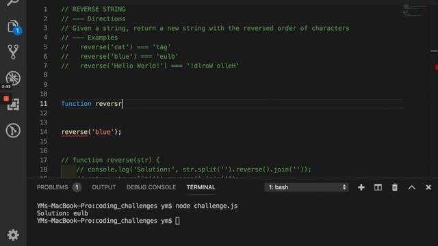
Task: Open the Search view in activity bar
Action: click(x=13, y=3)
